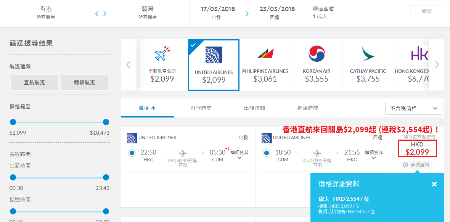Show next airlines in the carousel

coord(437,64)
